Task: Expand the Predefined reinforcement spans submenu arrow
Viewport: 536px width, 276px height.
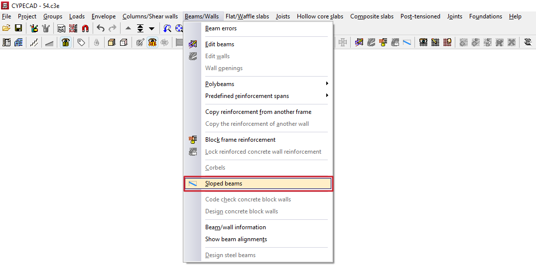Action: point(327,95)
